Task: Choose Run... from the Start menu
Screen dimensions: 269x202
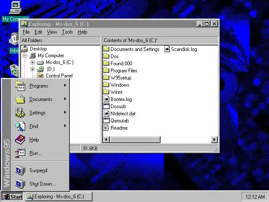Action: pos(40,153)
